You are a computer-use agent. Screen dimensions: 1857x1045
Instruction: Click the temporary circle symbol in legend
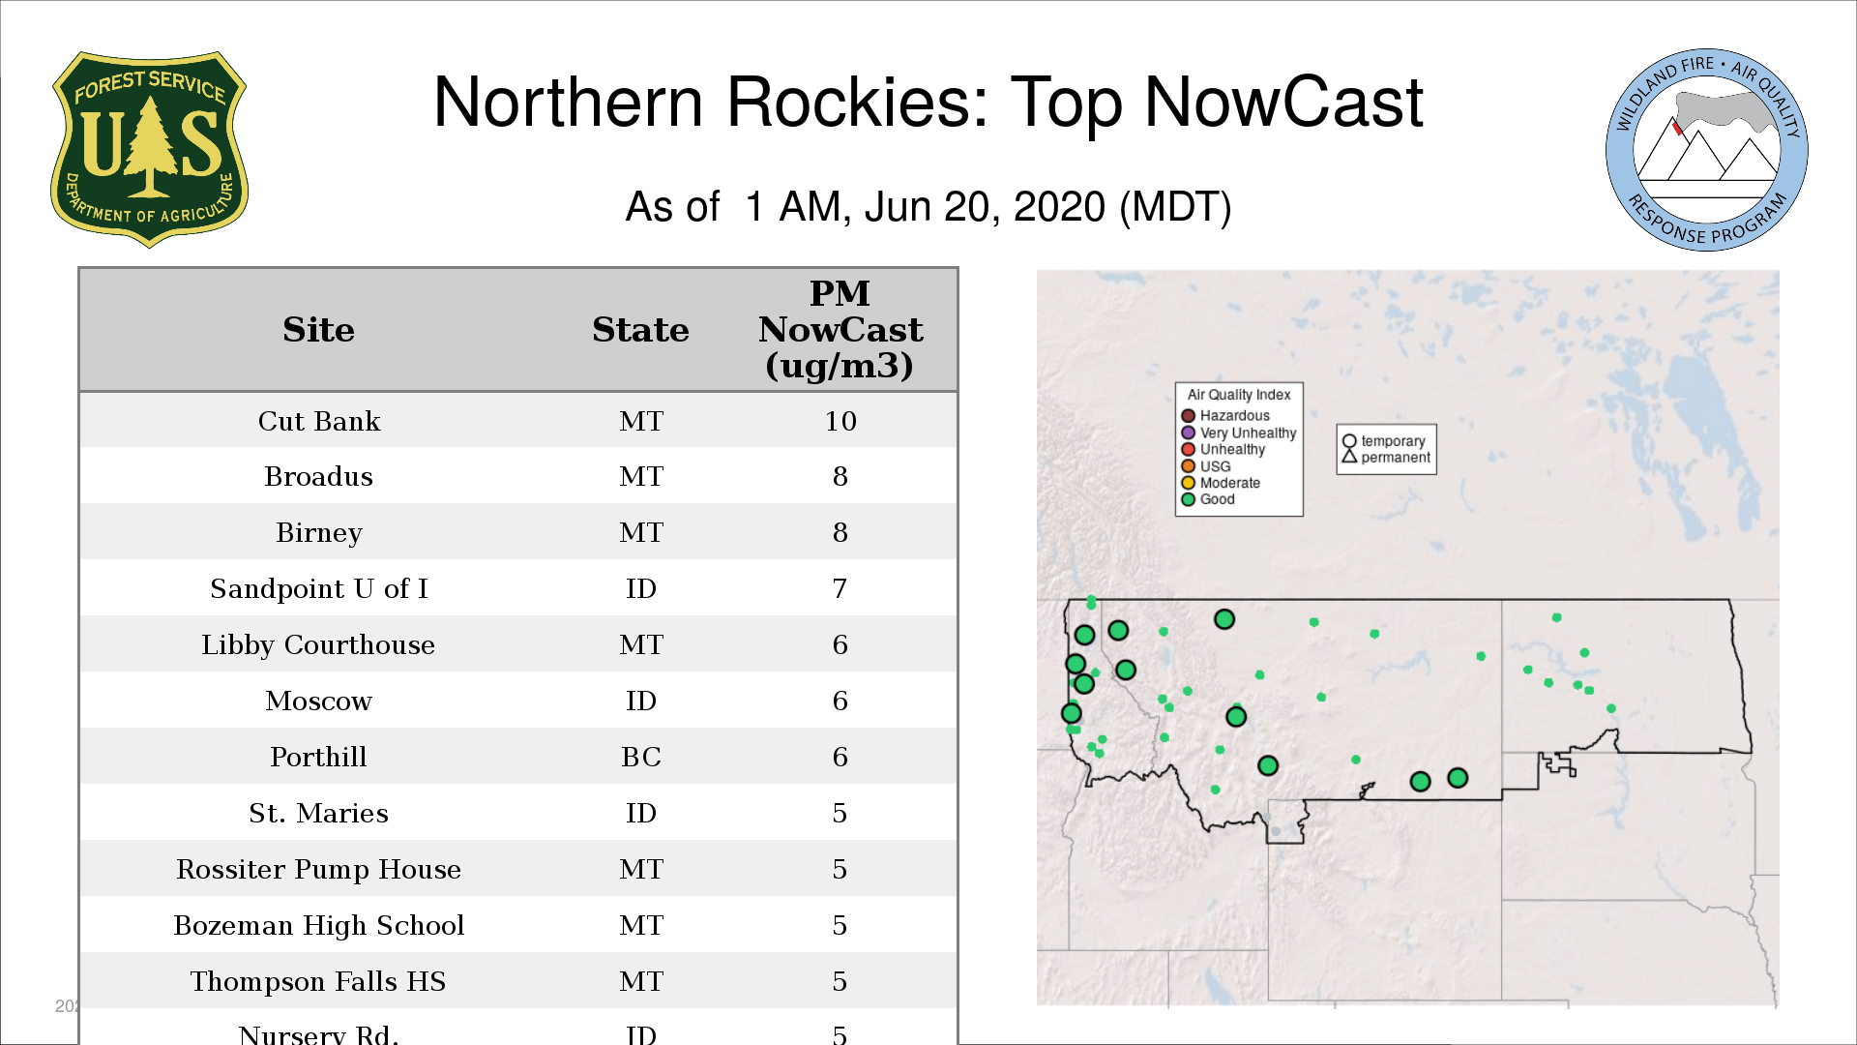pos(1349,441)
